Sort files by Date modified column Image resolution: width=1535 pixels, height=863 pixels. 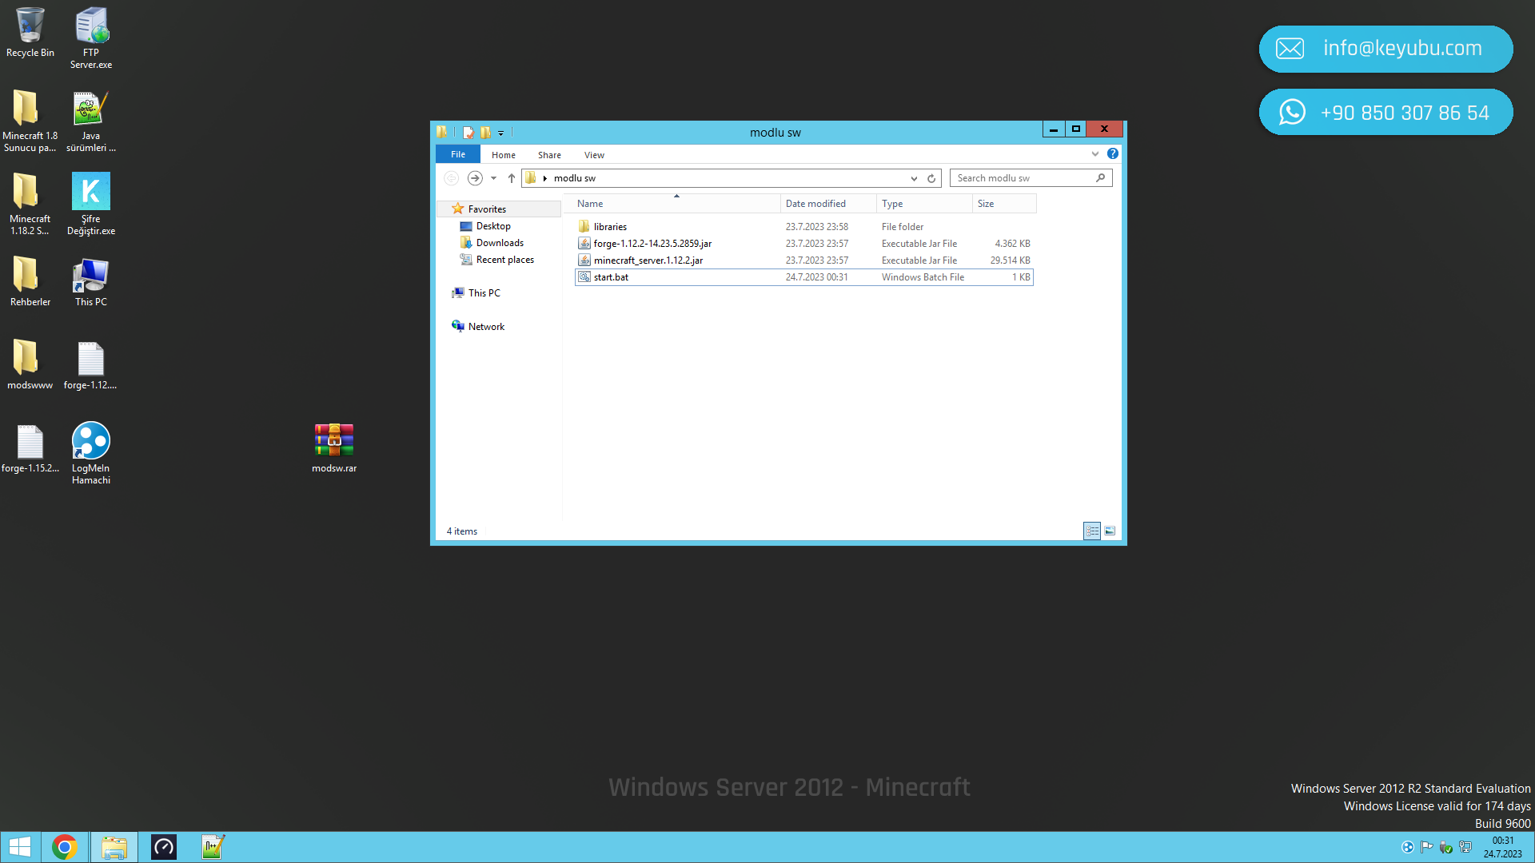point(815,204)
